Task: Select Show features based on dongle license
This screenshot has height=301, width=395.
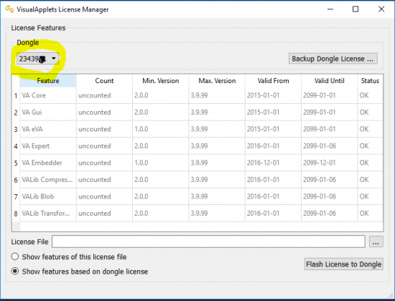Action: [80, 272]
